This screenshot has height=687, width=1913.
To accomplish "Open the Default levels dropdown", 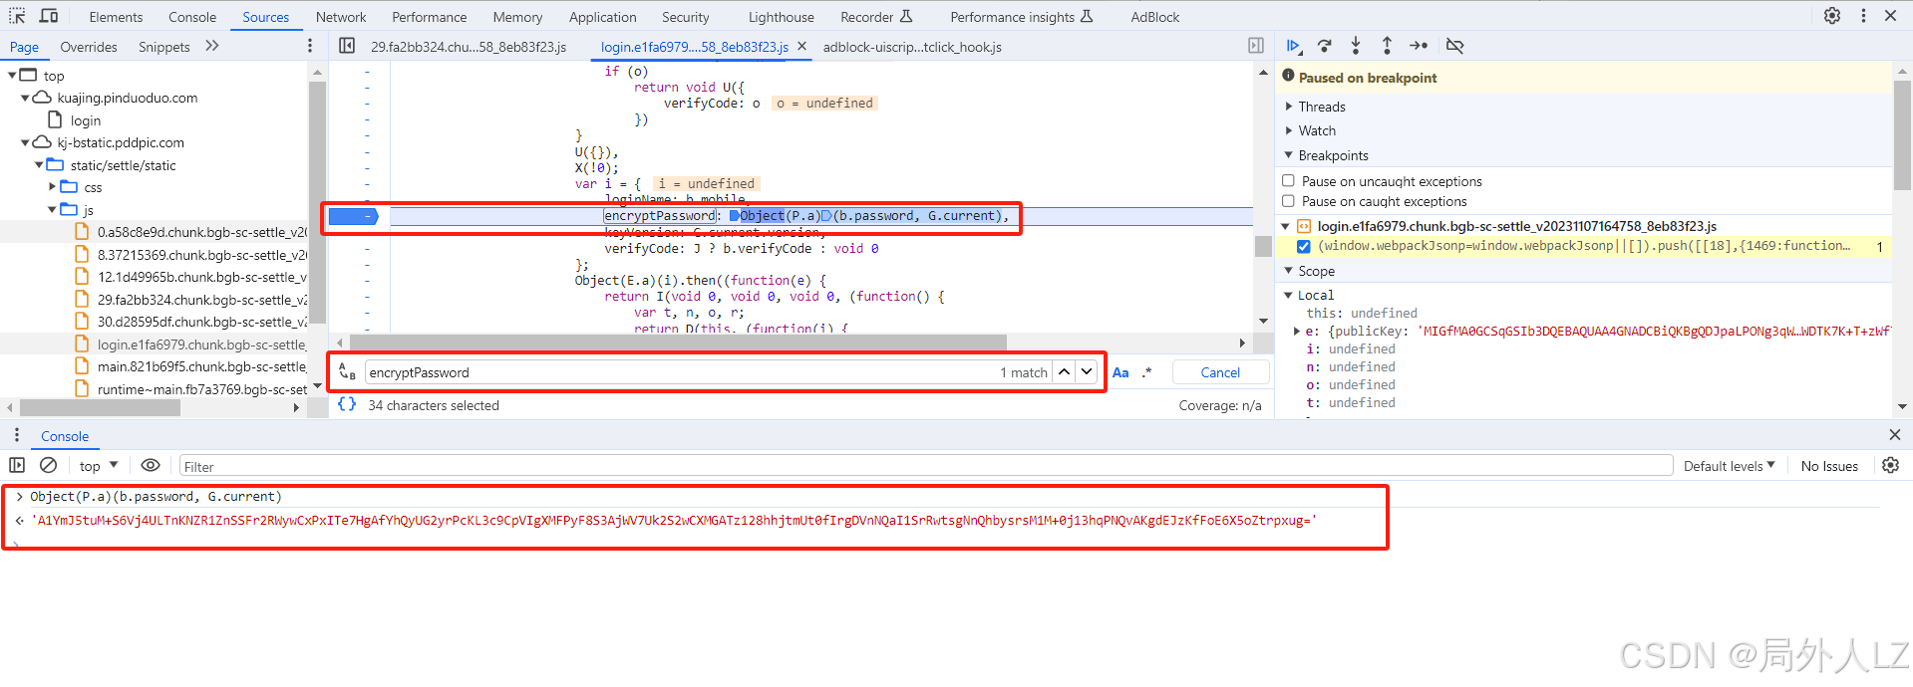I will coord(1730,465).
